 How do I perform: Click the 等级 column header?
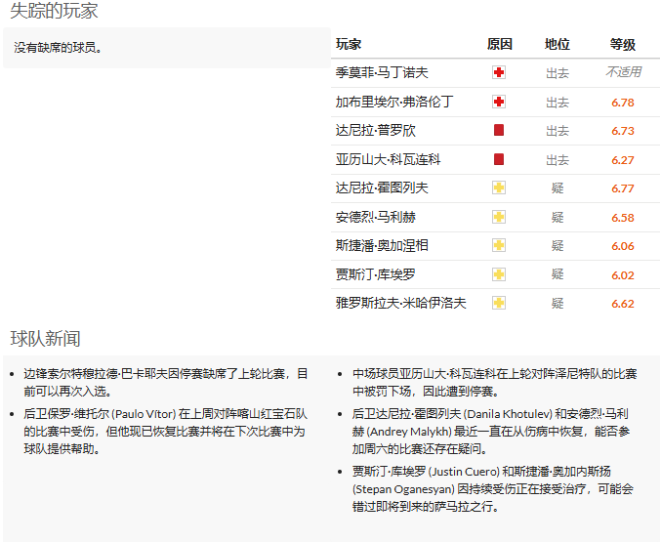click(x=623, y=44)
